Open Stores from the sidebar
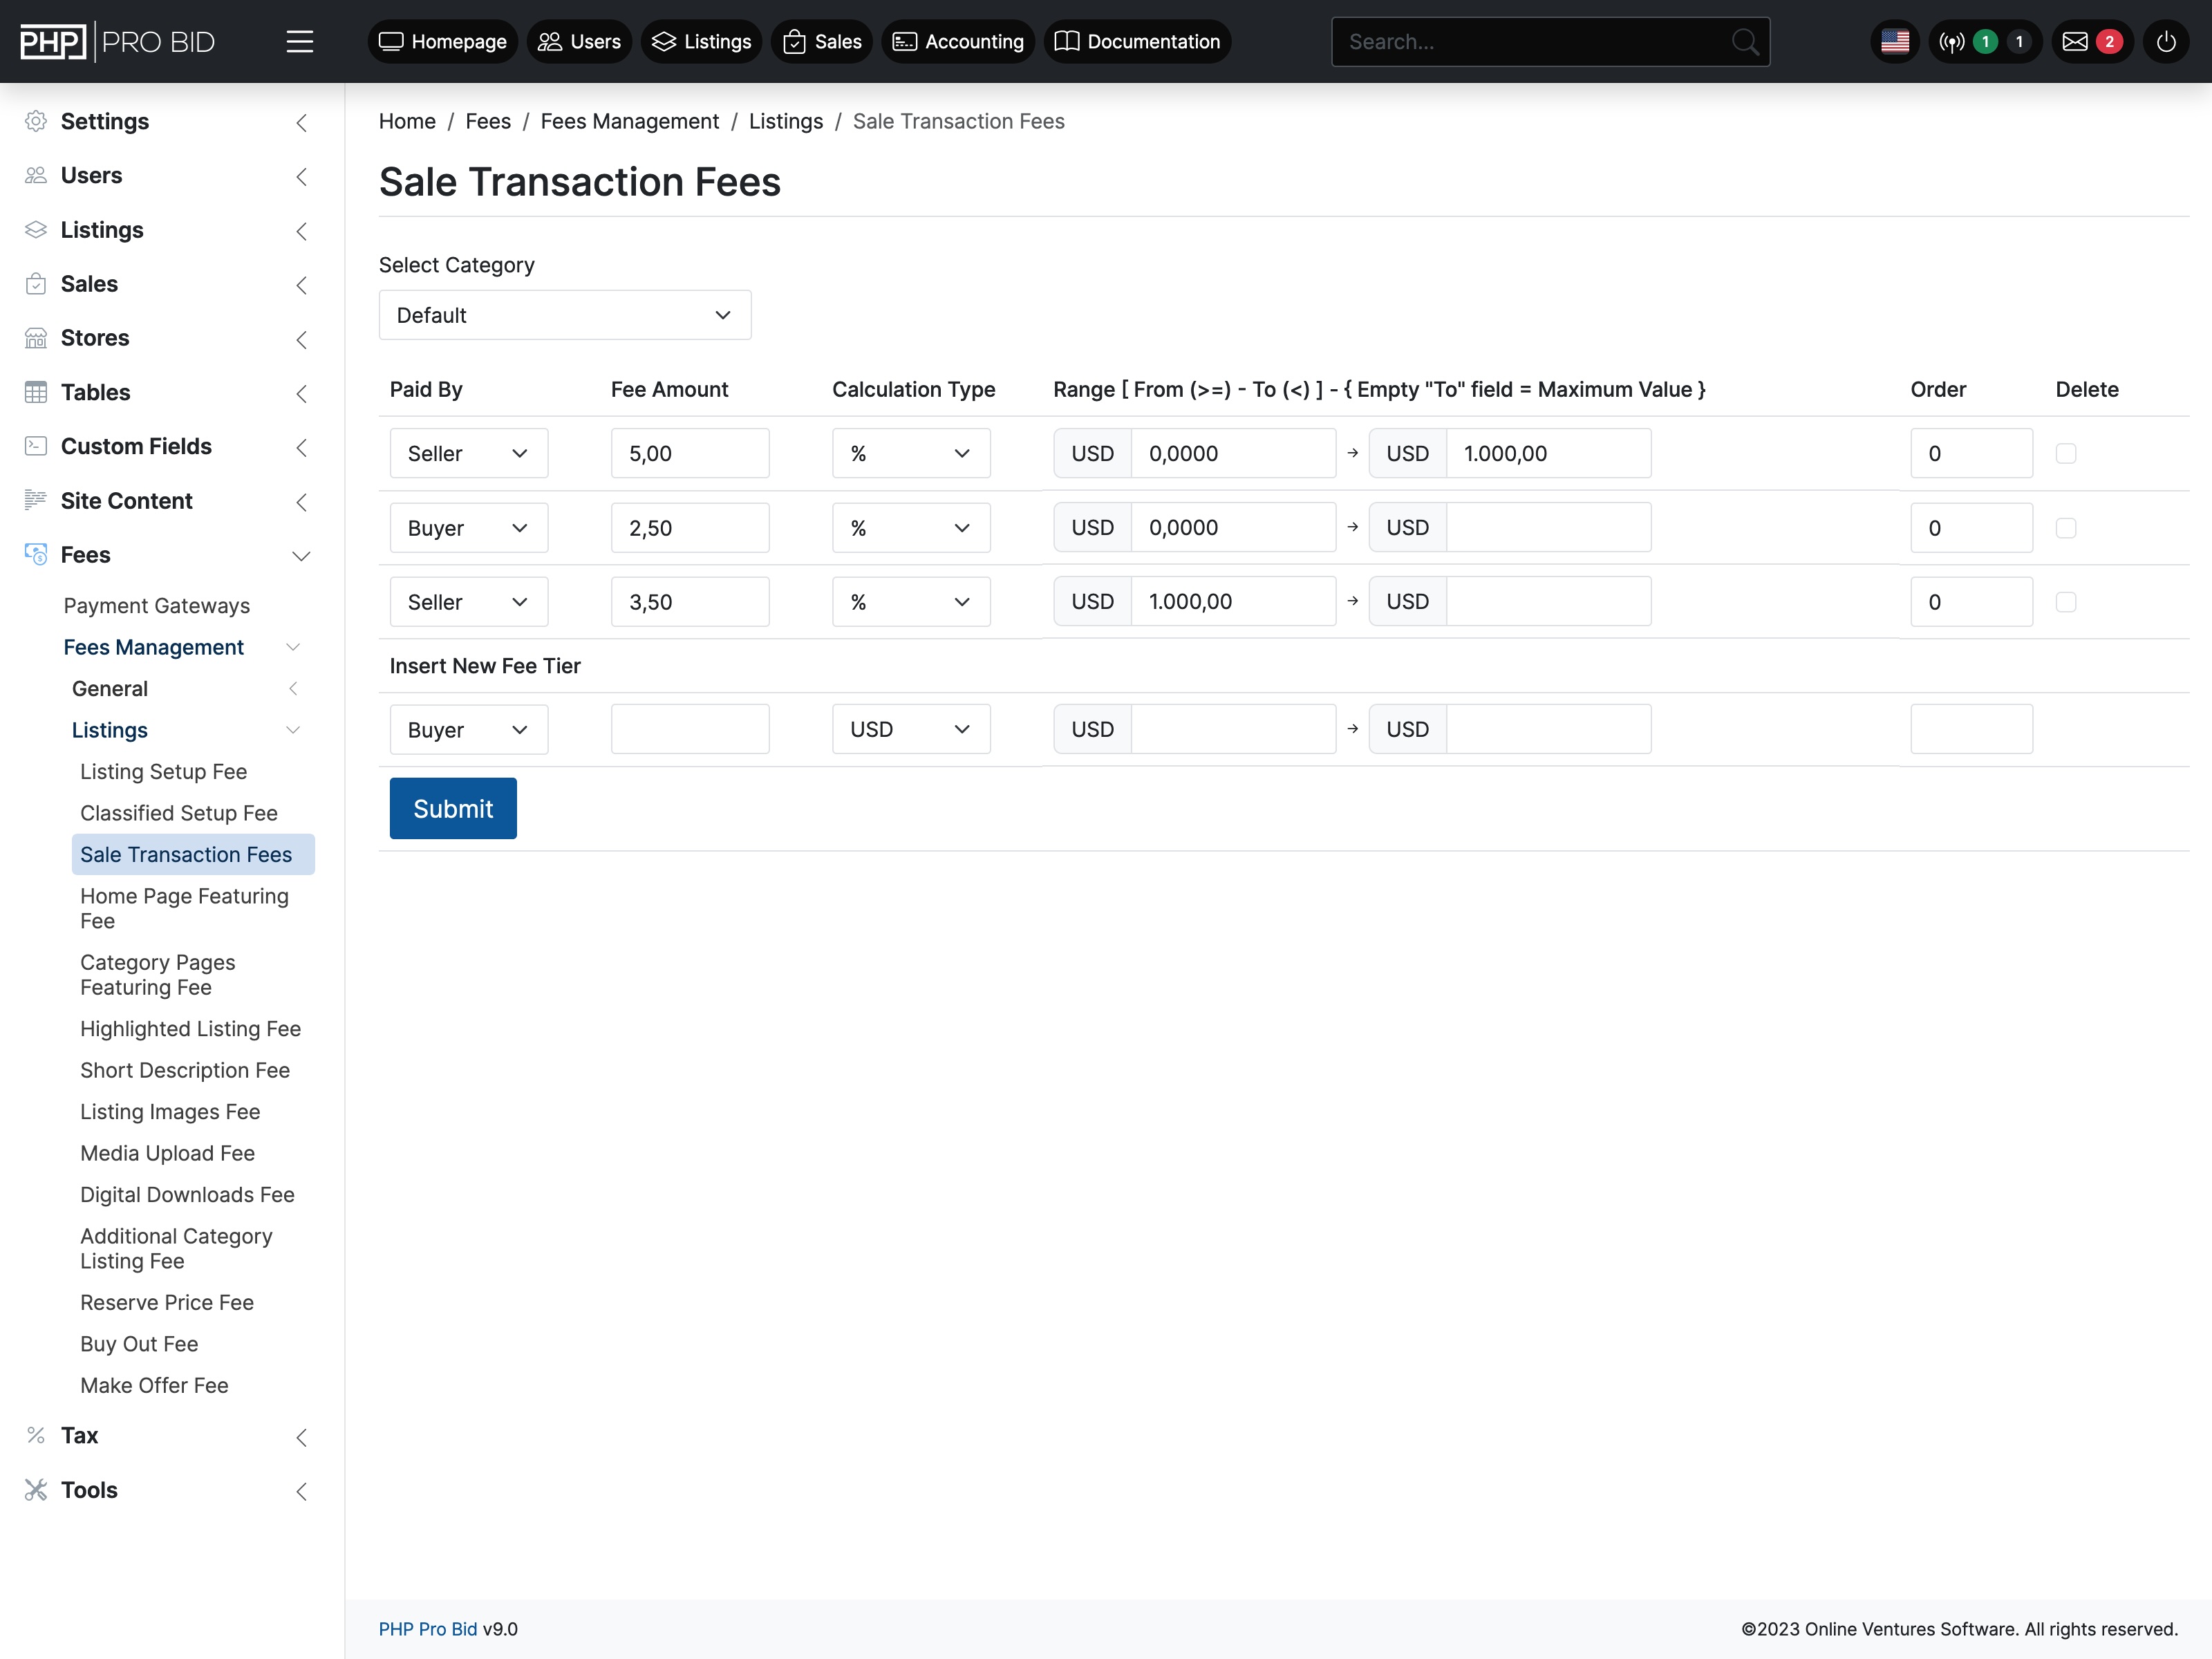Image resolution: width=2212 pixels, height=1659 pixels. click(x=95, y=337)
